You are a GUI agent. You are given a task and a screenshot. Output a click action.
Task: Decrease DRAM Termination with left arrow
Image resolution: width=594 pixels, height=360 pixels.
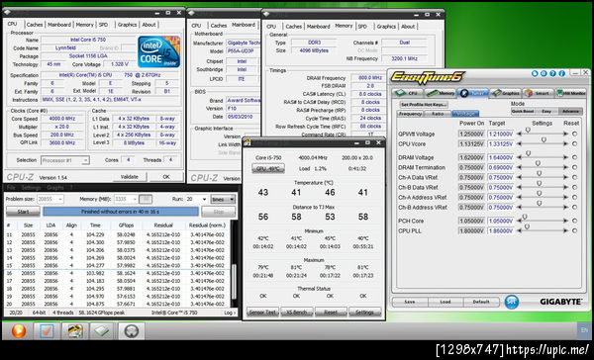[520, 167]
